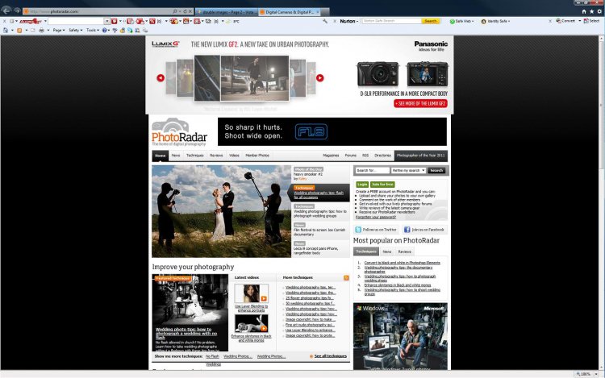Click the black site Search button
The image size is (605, 378).
[x=436, y=170]
